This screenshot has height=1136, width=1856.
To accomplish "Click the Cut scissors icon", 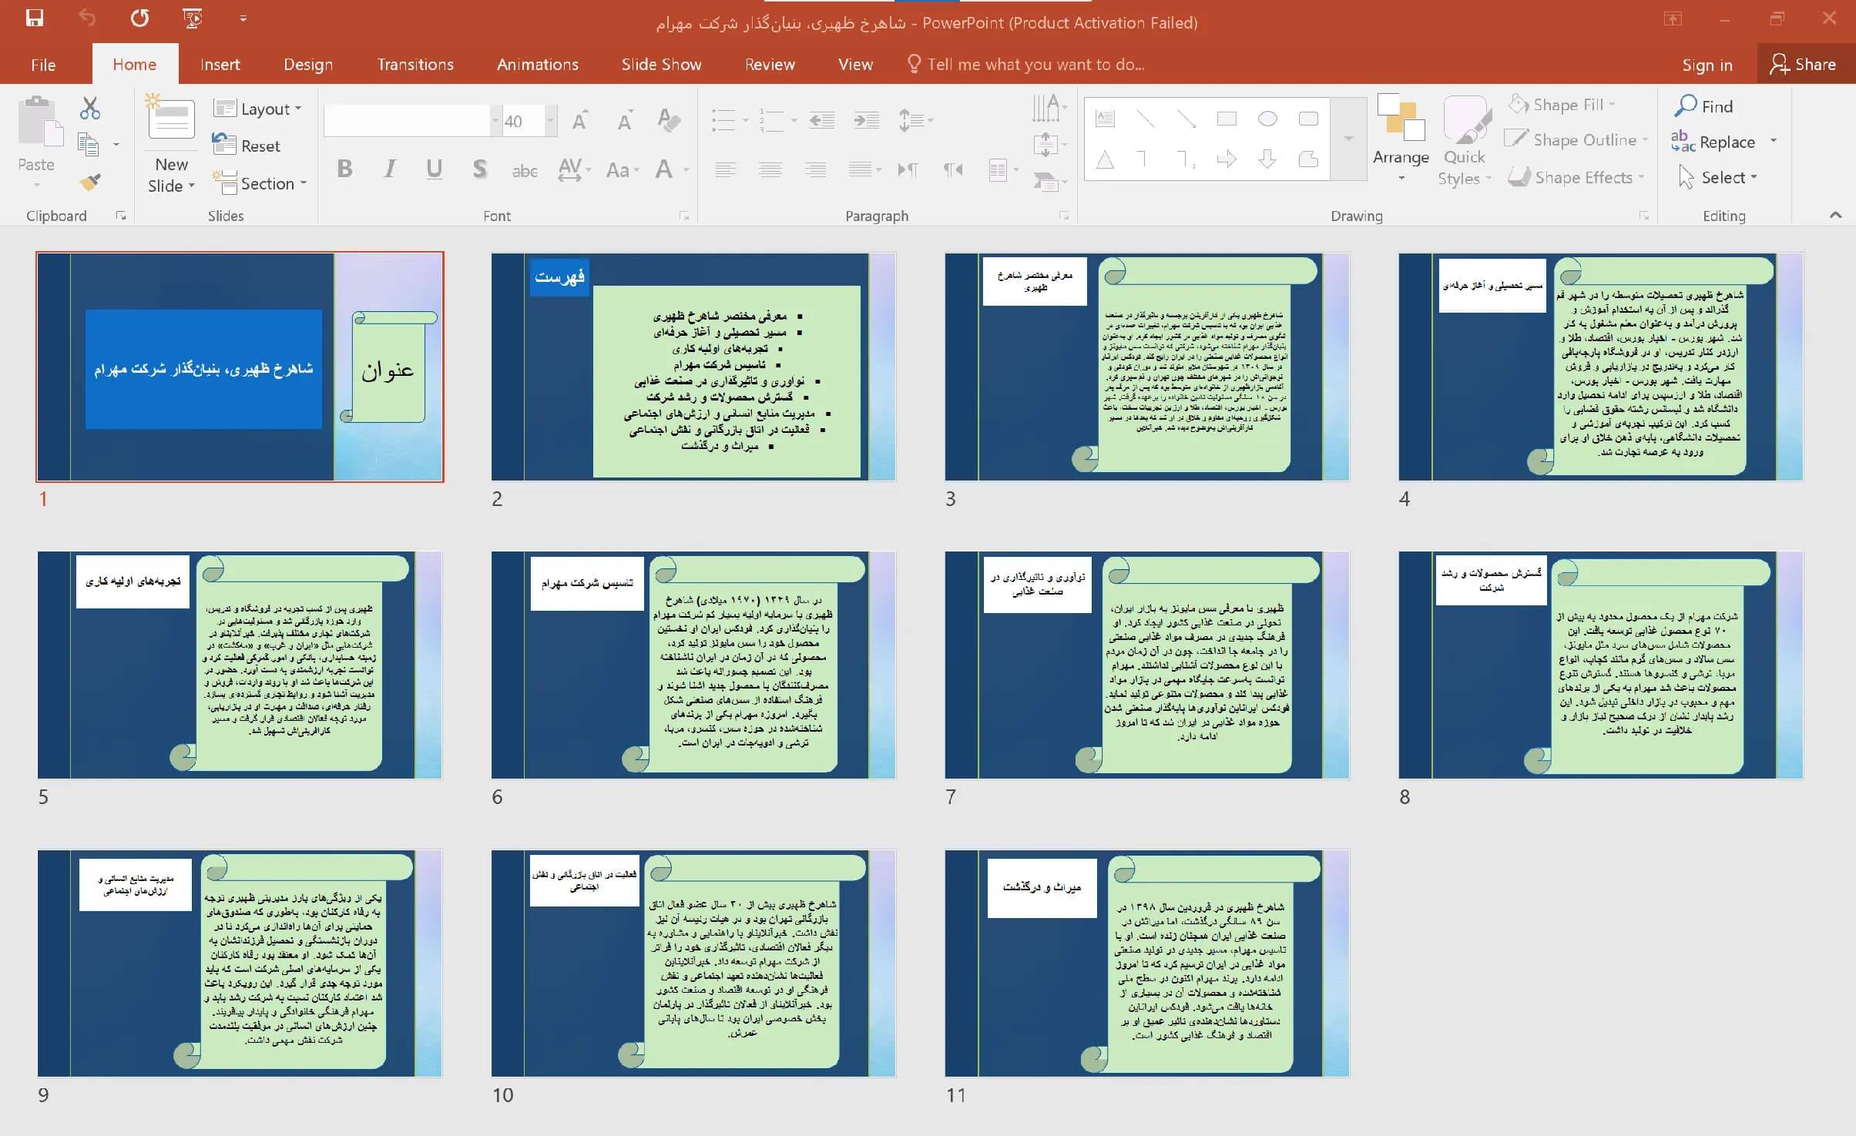I will [x=90, y=109].
